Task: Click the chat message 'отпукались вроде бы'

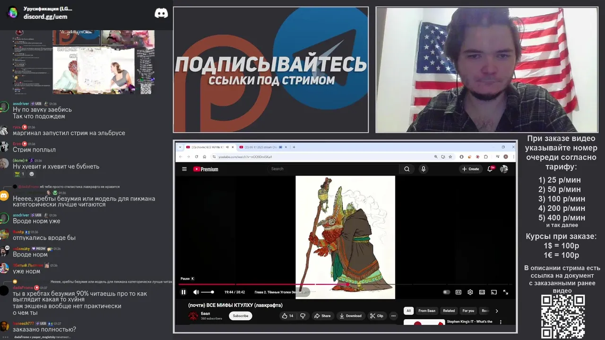Action: click(x=44, y=238)
